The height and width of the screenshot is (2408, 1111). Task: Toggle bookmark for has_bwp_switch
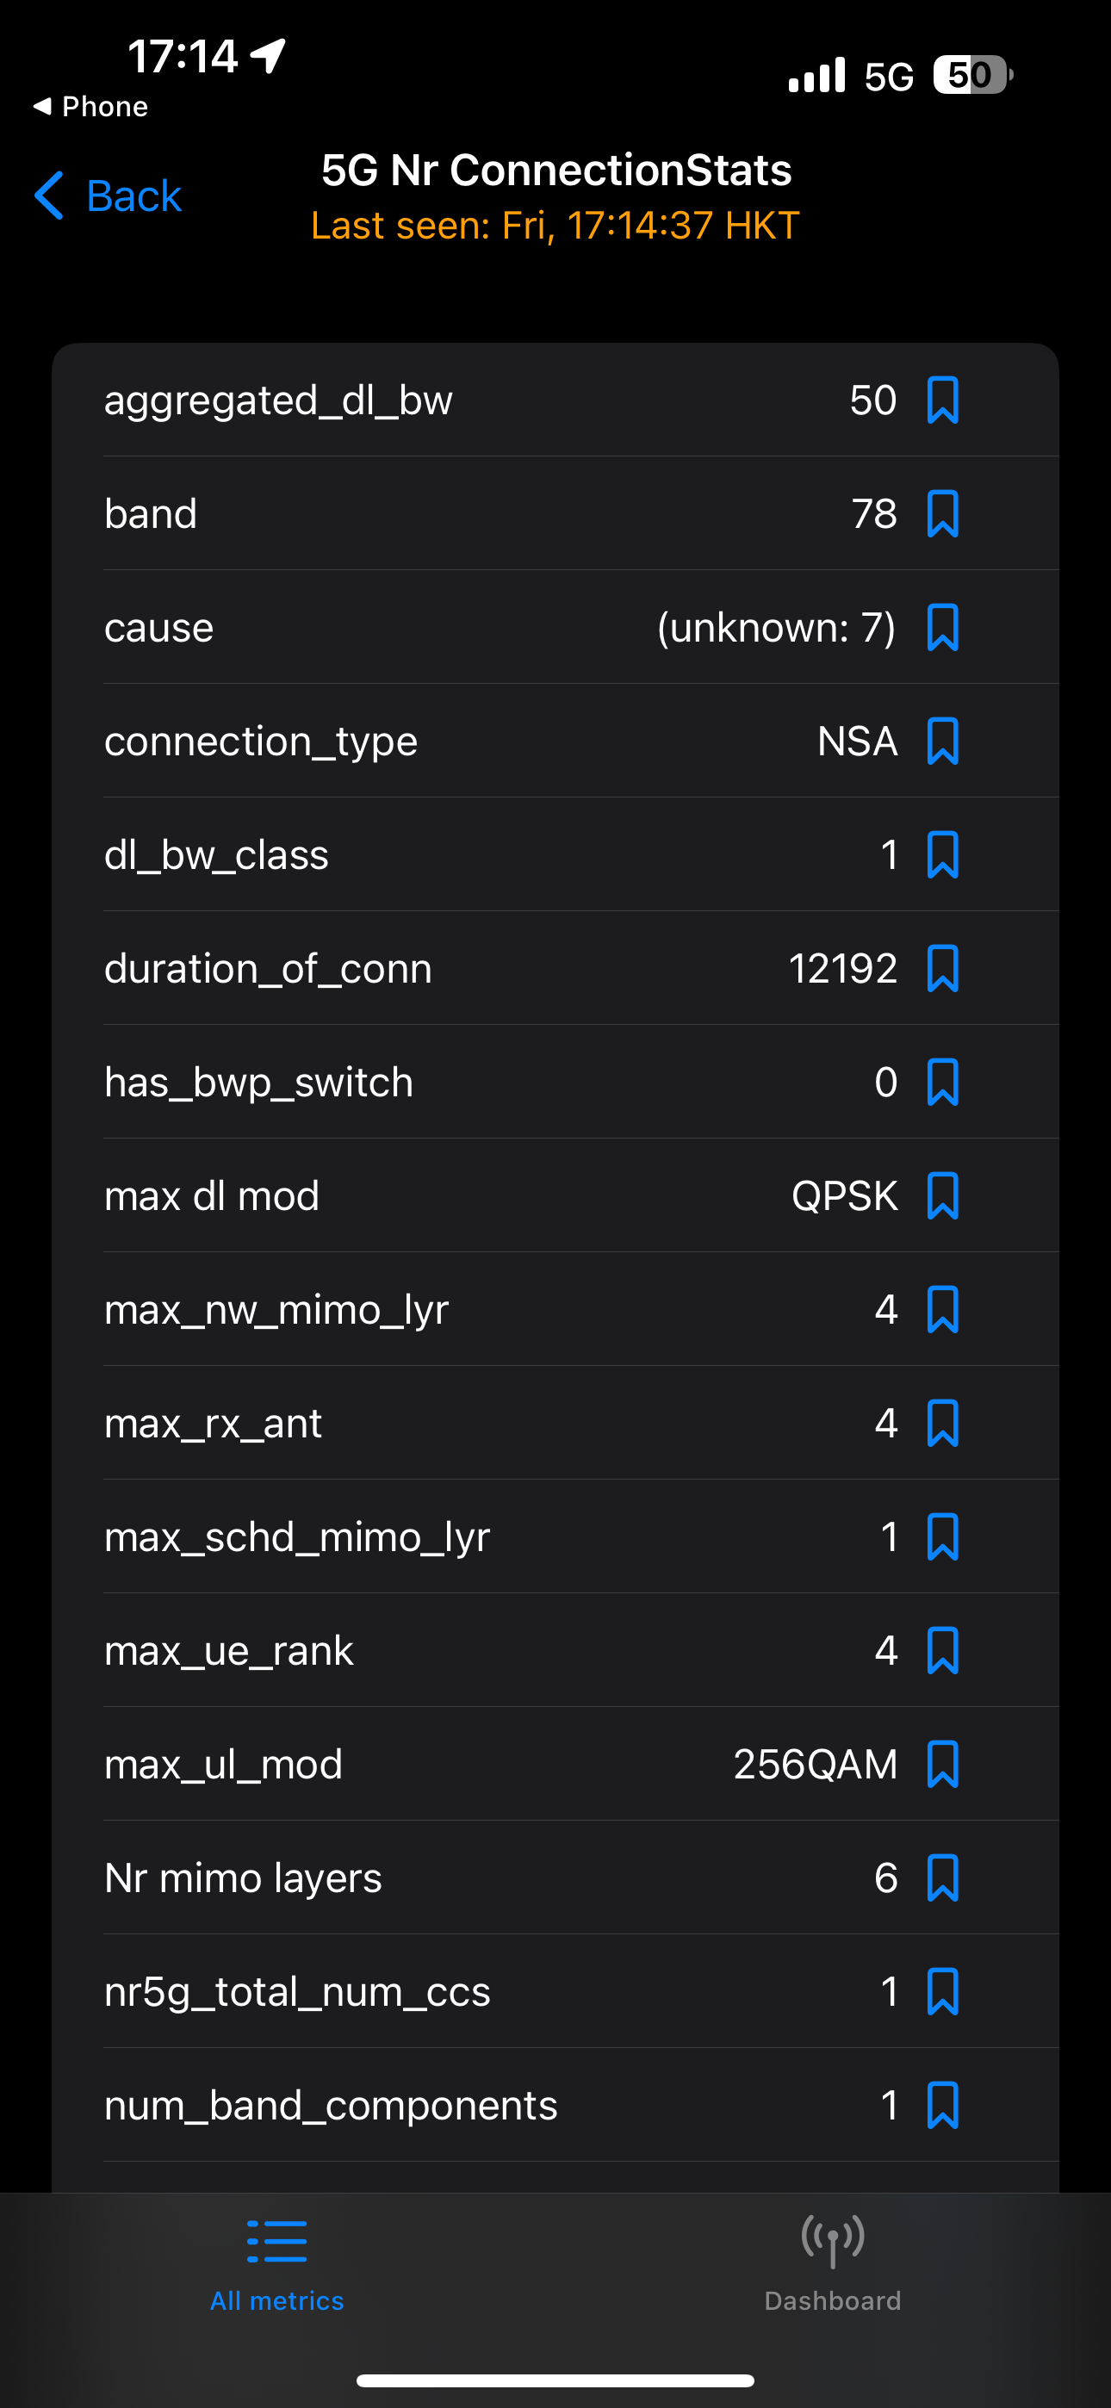click(x=941, y=1083)
